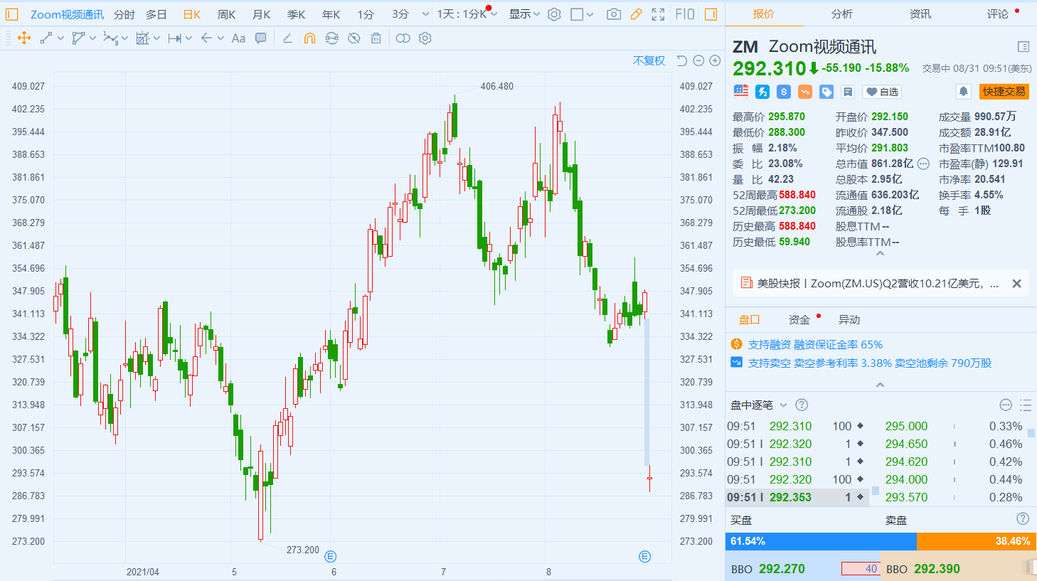Image resolution: width=1037 pixels, height=581 pixels.
Task: Open chart settings gear in top toolbar
Action: (555, 14)
